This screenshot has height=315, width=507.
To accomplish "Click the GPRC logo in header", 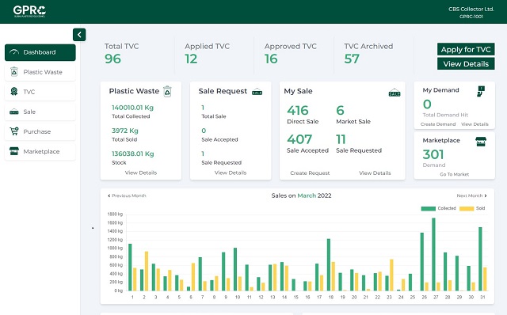I will [29, 11].
